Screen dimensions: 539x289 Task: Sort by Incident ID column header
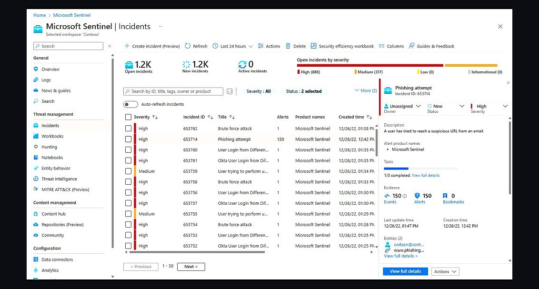tap(198, 117)
